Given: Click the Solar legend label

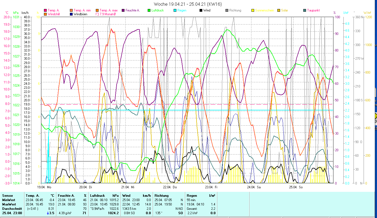Looking at the screenshot, I should tap(284, 10).
